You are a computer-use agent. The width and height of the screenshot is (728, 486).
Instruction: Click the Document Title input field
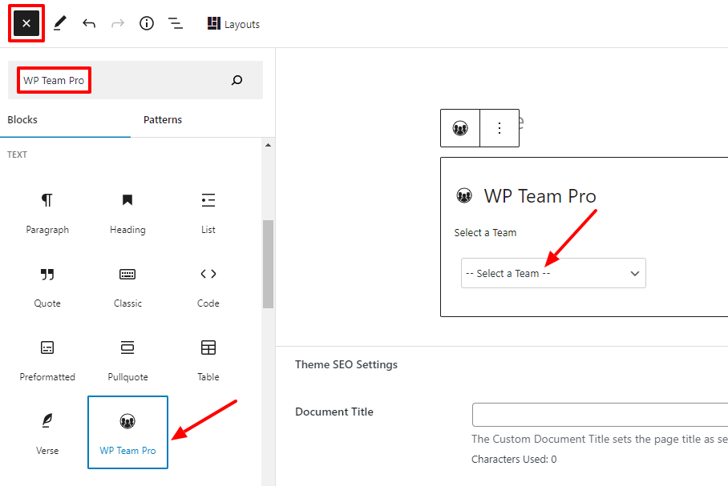tap(600, 415)
